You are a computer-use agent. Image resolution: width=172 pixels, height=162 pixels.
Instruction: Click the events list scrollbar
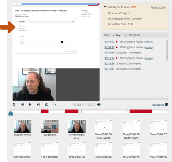pos(167,50)
